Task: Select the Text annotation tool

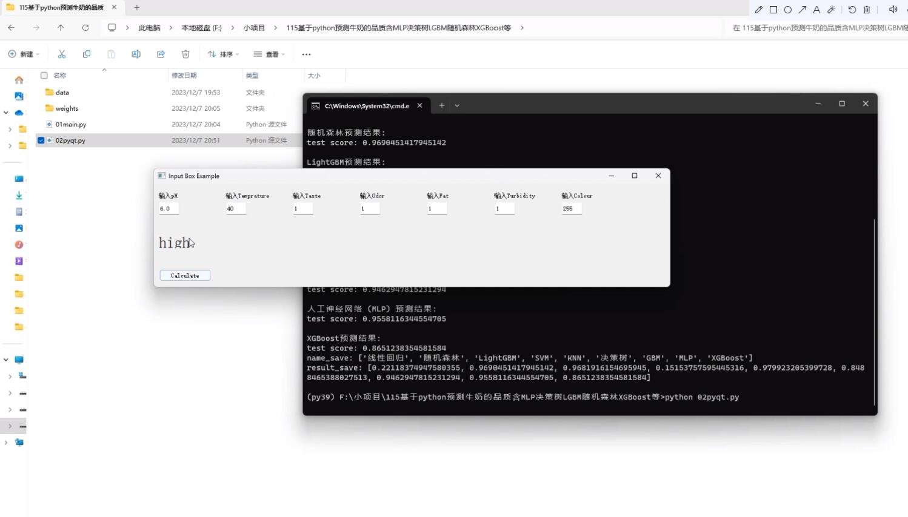Action: click(x=816, y=9)
